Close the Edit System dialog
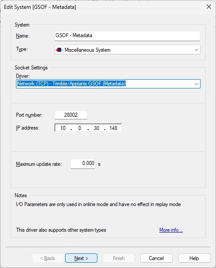 coord(209,7)
